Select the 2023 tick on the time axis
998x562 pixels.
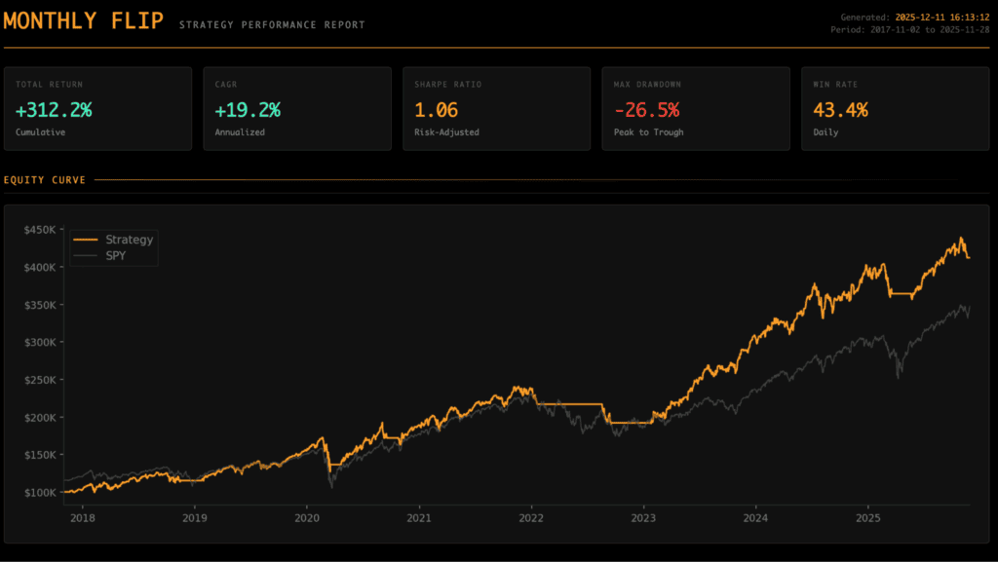click(x=643, y=517)
